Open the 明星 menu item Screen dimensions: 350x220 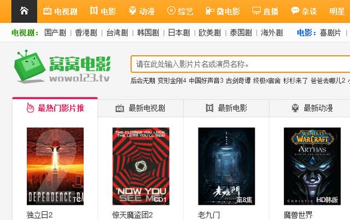coord(337,11)
